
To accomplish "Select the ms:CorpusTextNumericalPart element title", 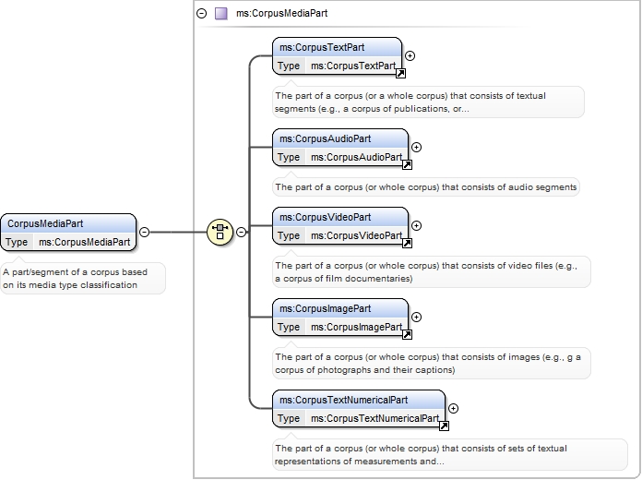I will (x=343, y=400).
